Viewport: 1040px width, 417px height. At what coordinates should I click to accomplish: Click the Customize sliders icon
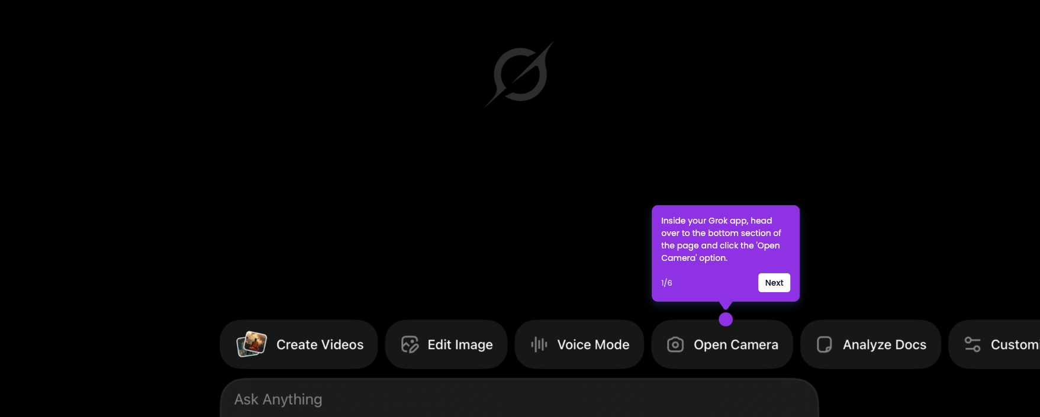click(973, 344)
